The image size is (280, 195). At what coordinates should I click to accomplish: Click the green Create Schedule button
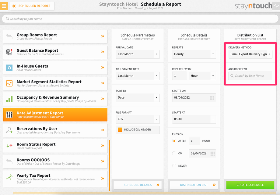click(x=250, y=185)
